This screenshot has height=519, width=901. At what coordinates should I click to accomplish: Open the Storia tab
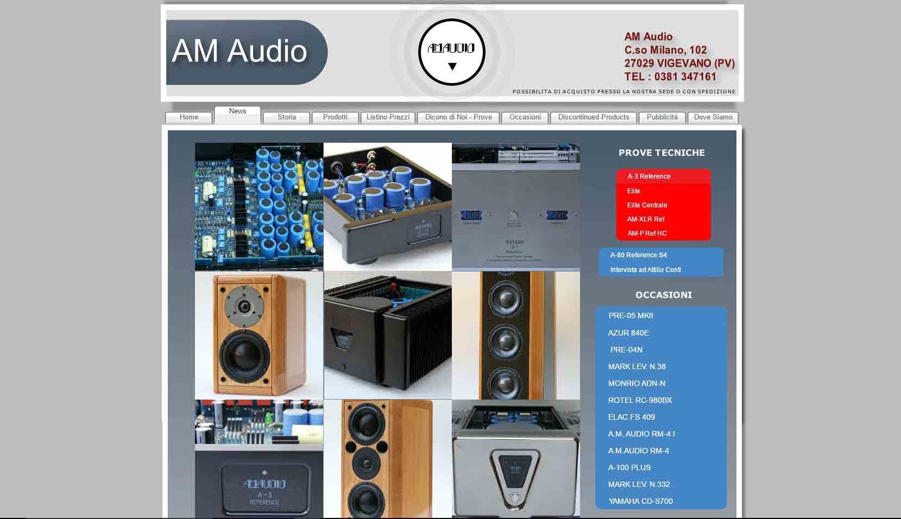286,117
